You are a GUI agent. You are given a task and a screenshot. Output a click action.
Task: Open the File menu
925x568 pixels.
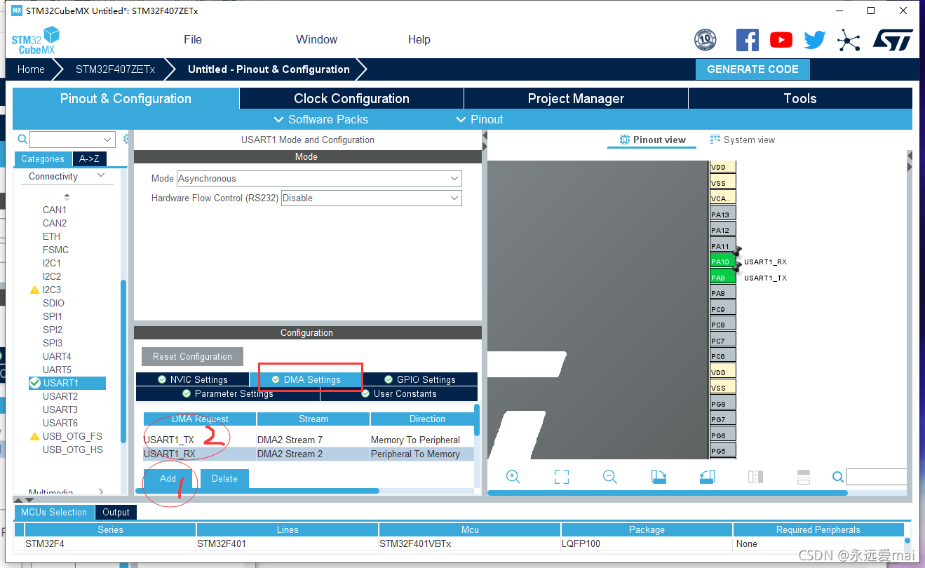point(193,39)
